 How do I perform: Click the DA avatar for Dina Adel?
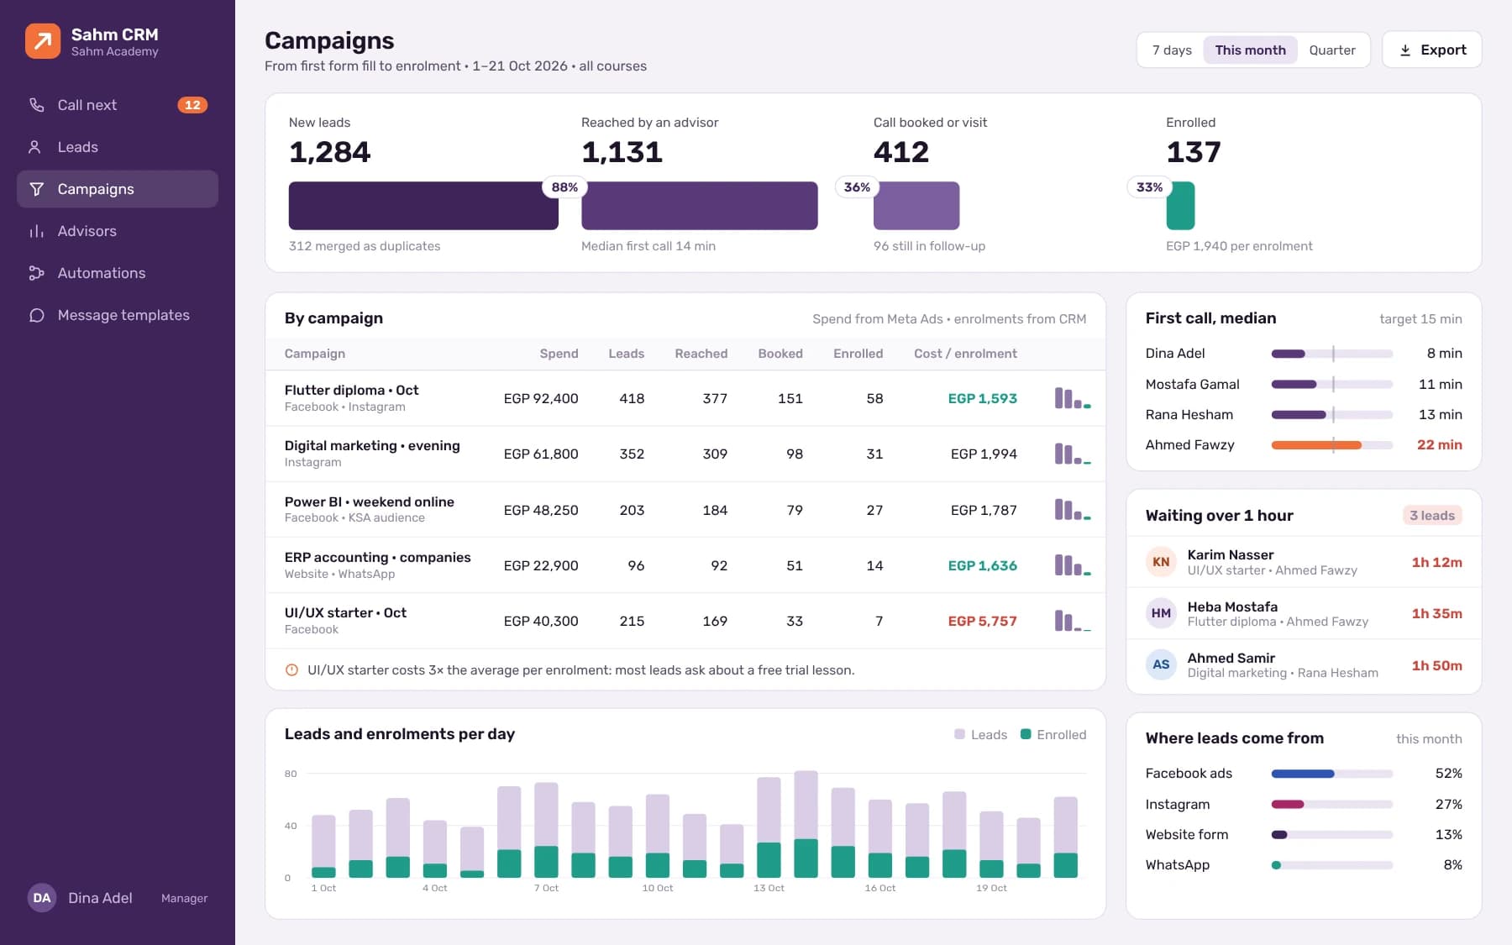coord(42,898)
